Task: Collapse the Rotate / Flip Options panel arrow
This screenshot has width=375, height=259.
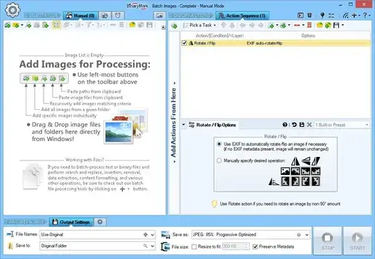Action: (183, 124)
